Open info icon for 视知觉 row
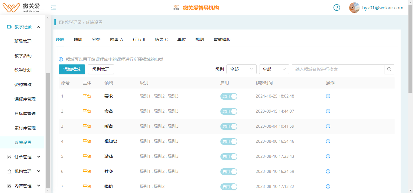 point(328,141)
